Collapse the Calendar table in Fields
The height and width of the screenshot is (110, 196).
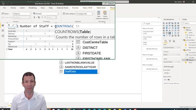(x=183, y=28)
